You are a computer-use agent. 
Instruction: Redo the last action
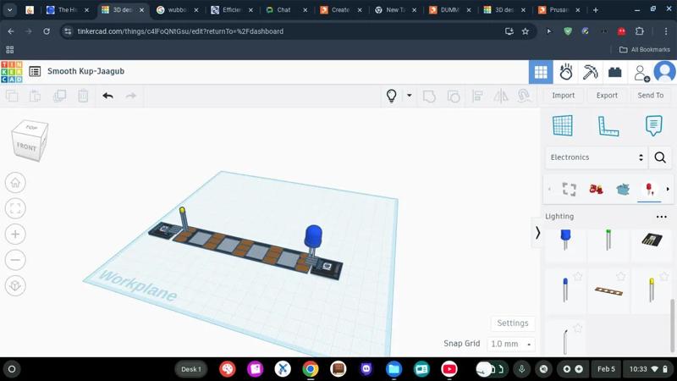(131, 96)
